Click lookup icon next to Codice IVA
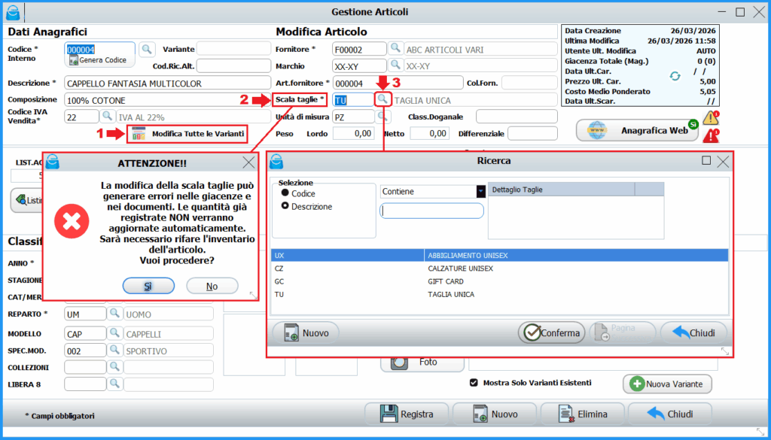 click(108, 117)
